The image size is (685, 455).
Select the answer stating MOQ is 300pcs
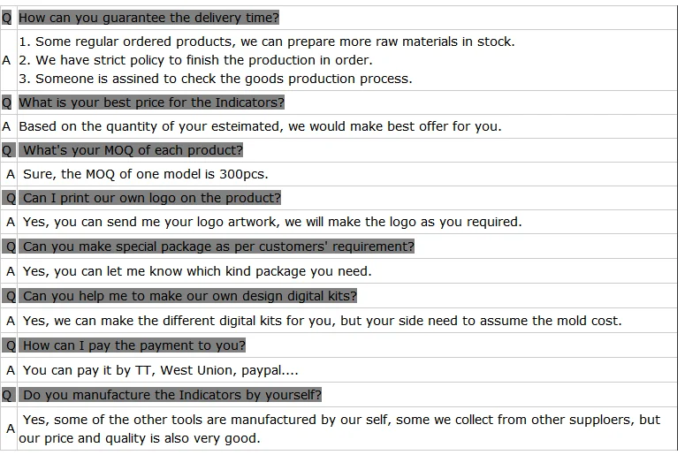[x=146, y=174]
